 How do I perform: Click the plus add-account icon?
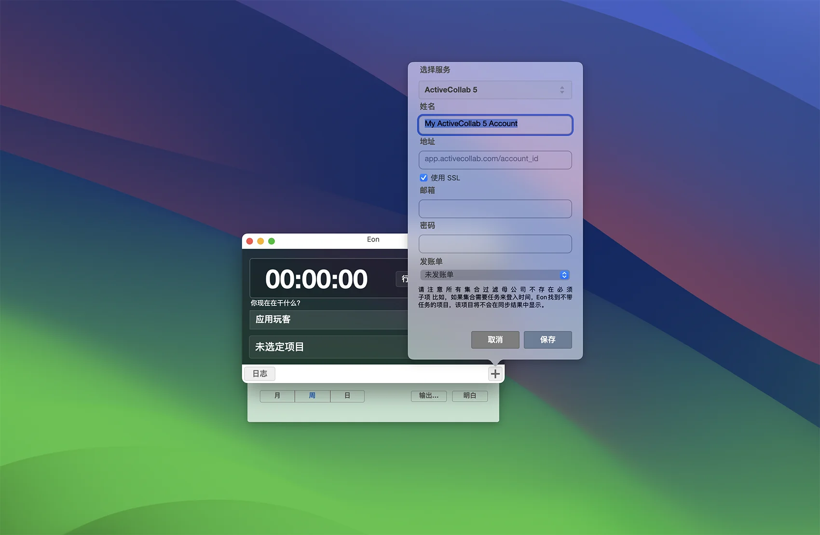tap(495, 374)
